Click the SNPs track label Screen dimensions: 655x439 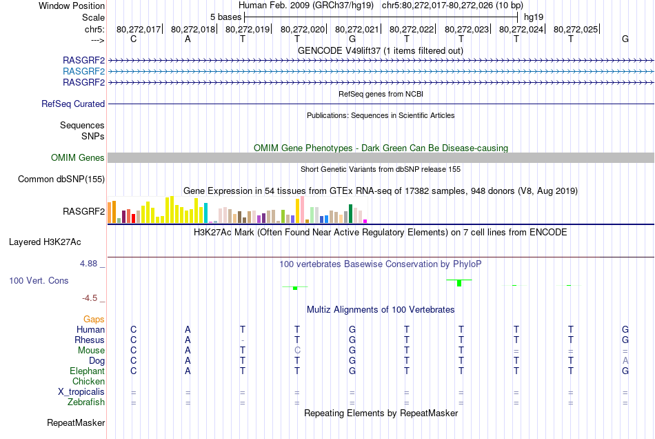(x=93, y=136)
